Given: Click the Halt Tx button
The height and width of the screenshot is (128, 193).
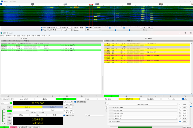Looking at the screenshot, I should pyautogui.click(x=151, y=99).
